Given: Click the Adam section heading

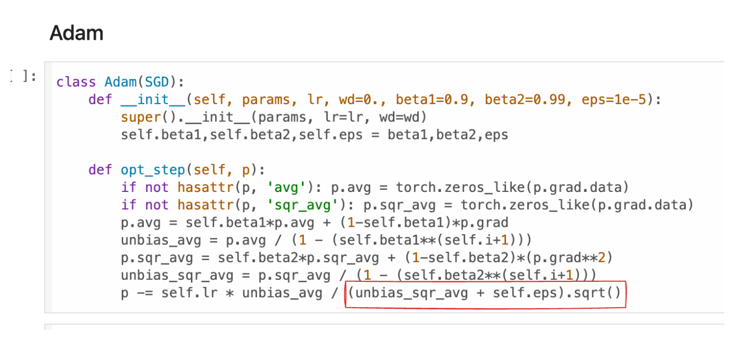Looking at the screenshot, I should click(x=76, y=33).
